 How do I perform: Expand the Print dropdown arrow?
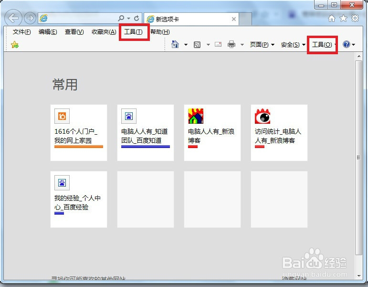pos(242,44)
